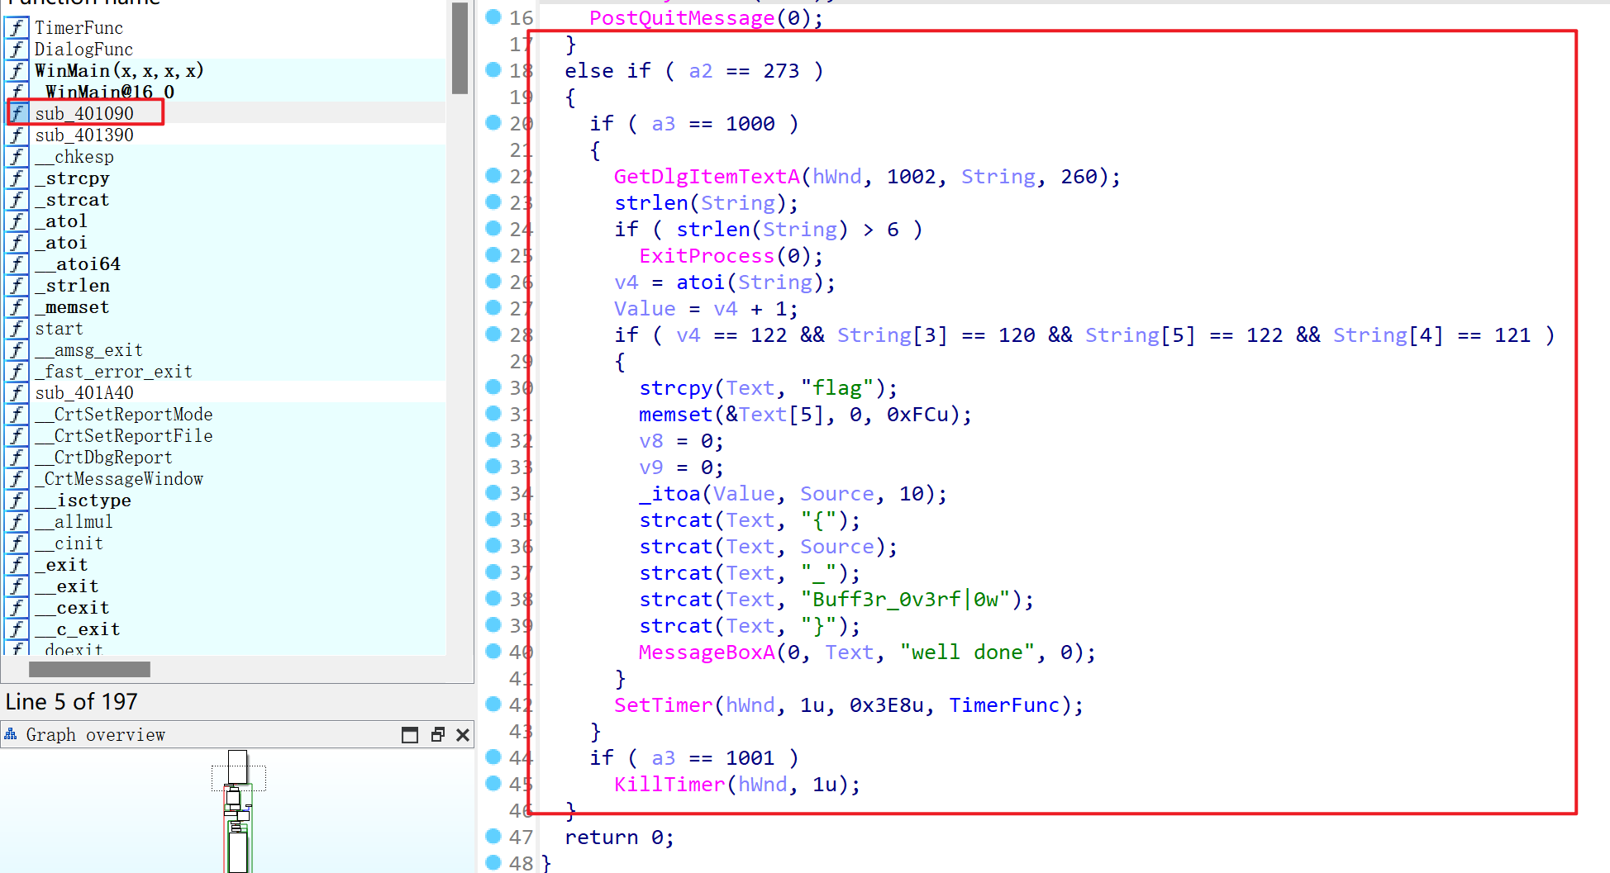Select __CrtSetReportMode function entry
This screenshot has width=1610, height=873.
[124, 414]
